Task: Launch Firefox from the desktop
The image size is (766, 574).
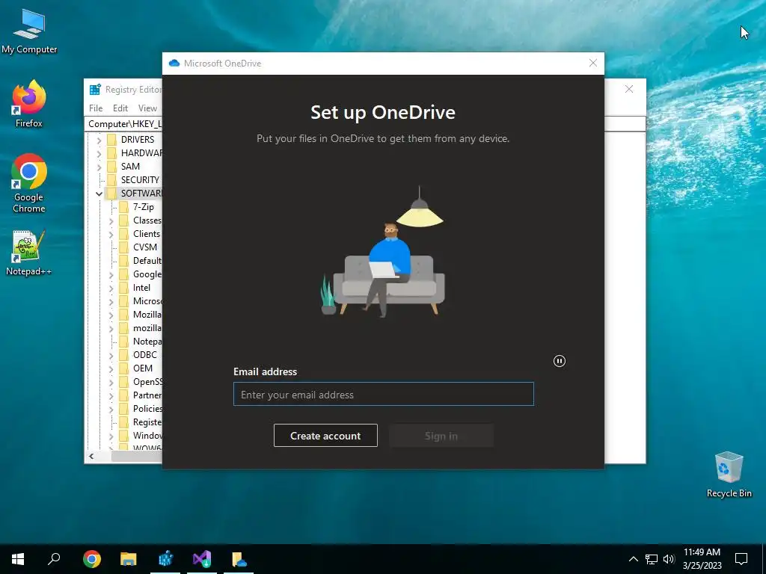Action: point(29,104)
